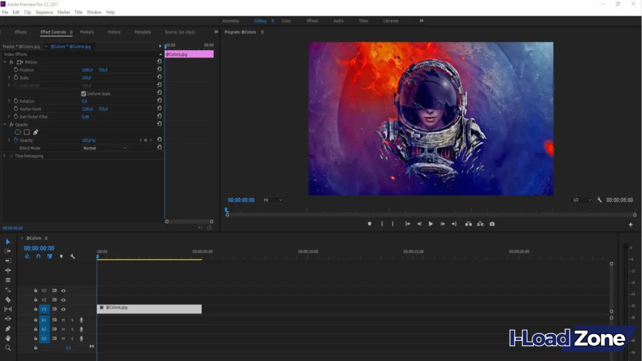This screenshot has height=361, width=642.
Task: Open the Fit zoom level dropdown
Action: coord(272,200)
